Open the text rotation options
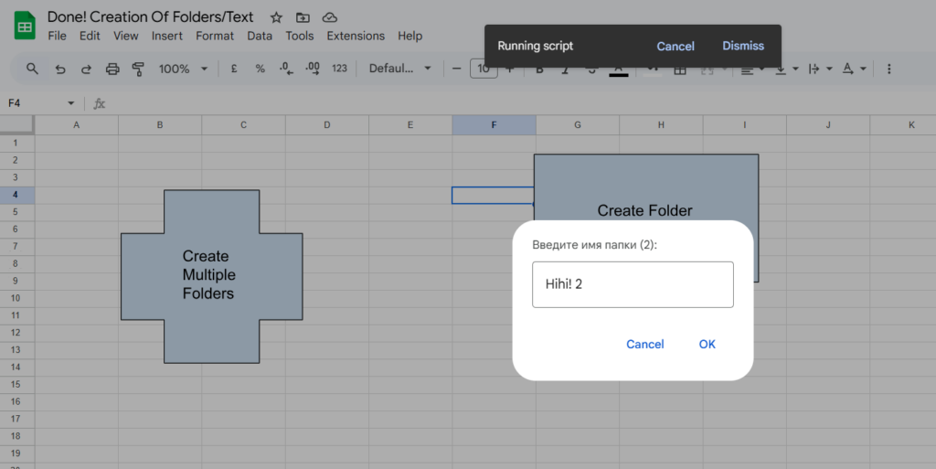 pyautogui.click(x=854, y=69)
